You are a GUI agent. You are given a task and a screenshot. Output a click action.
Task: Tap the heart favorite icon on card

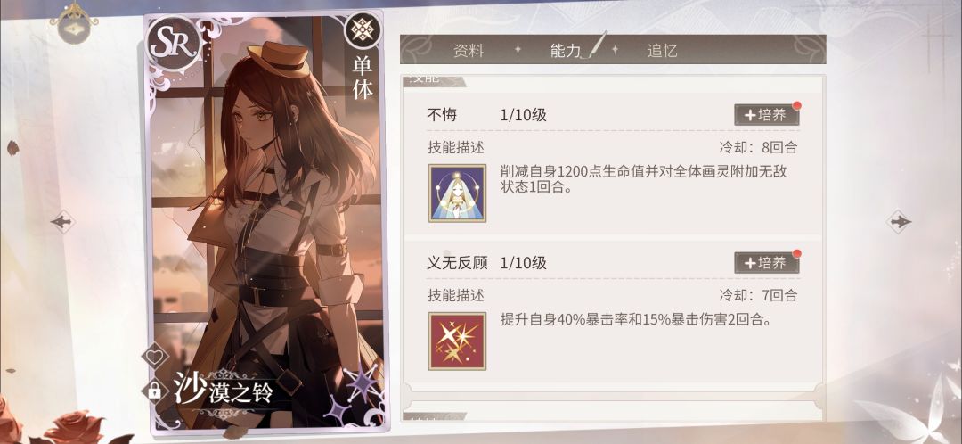[x=155, y=357]
